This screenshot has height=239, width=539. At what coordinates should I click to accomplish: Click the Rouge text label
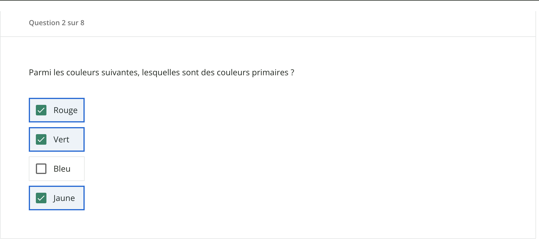(65, 110)
